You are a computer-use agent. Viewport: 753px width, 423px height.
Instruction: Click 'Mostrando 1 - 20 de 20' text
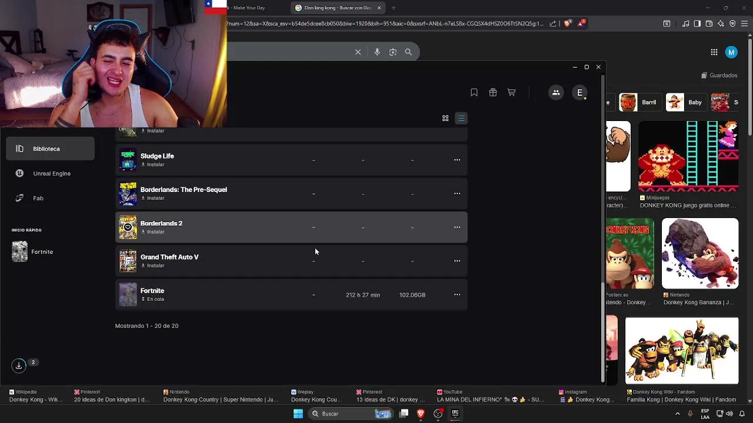[x=146, y=325]
